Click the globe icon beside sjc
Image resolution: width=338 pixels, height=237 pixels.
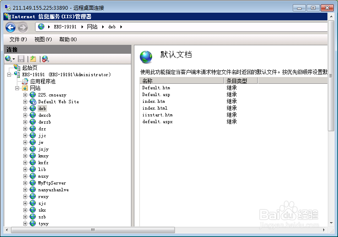coord(33,203)
